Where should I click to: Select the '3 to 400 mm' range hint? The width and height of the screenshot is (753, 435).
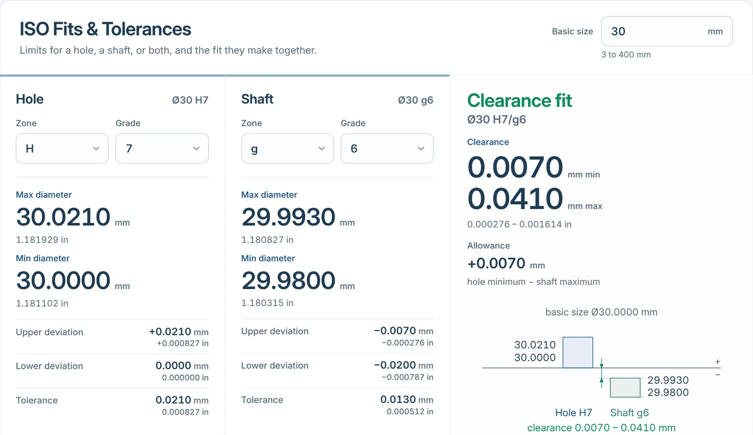tap(626, 55)
